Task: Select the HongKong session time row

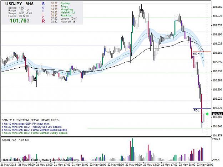Action: point(62,9)
